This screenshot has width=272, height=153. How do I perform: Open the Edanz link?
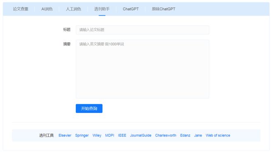pyautogui.click(x=185, y=135)
